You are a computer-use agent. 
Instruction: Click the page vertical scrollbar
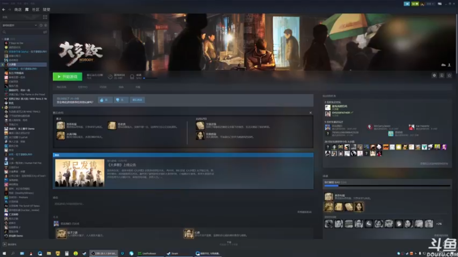click(456, 44)
